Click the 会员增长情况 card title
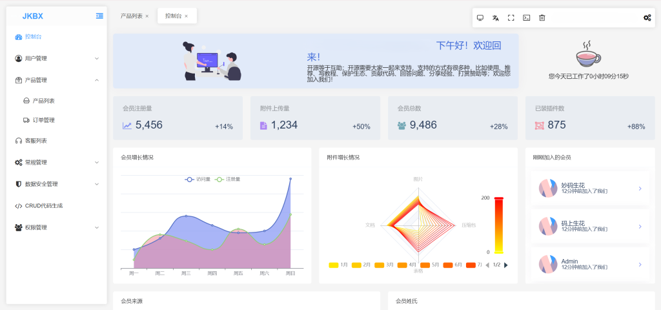Viewport: 661px width, 310px height. tap(137, 158)
